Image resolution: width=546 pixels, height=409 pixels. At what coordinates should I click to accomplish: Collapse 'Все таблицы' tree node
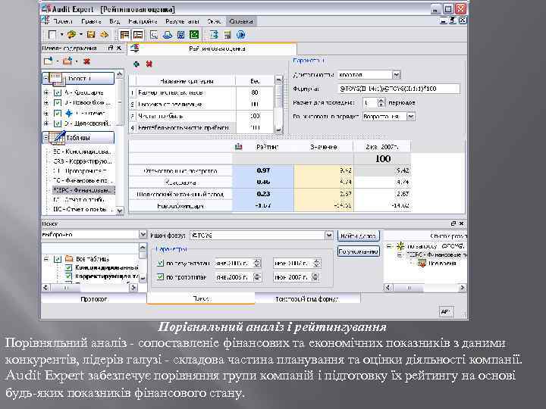click(46, 259)
